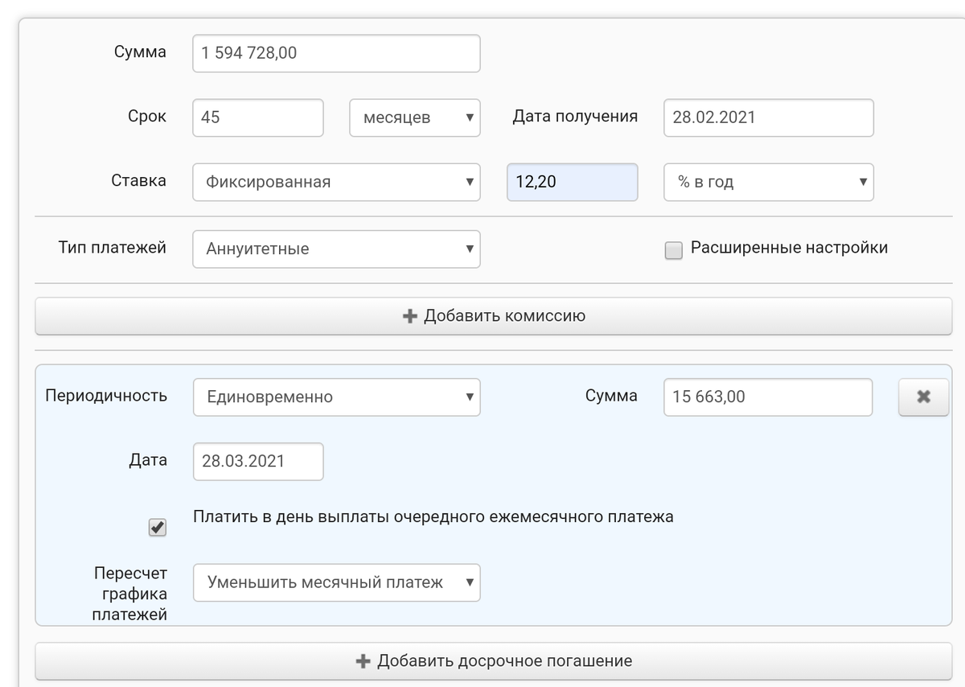
Task: Enable the Расширенные настройки checkbox
Action: click(x=673, y=250)
